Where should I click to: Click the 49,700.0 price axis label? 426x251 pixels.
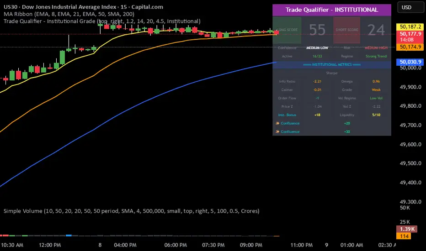point(410,125)
